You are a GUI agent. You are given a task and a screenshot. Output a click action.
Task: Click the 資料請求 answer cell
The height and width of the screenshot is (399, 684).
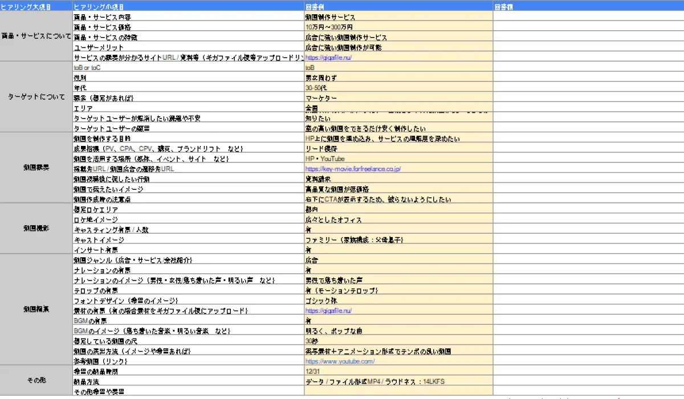click(398, 179)
